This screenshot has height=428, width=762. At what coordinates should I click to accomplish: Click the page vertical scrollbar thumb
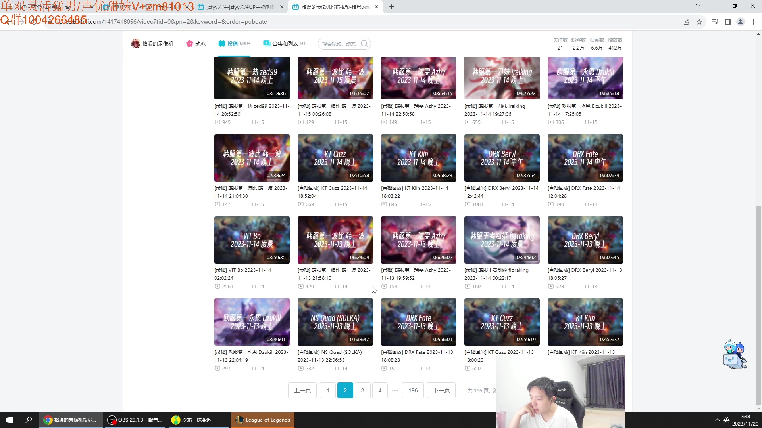[x=758, y=305]
